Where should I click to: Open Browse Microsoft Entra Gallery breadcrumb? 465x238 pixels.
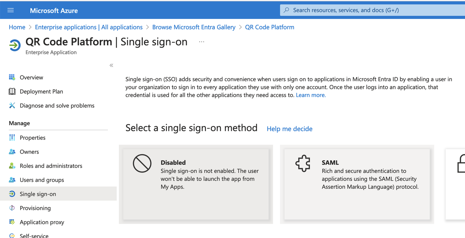point(194,27)
